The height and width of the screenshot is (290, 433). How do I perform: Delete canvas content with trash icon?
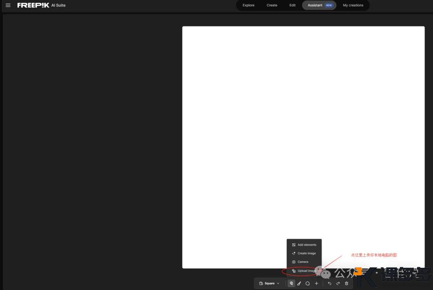[347, 283]
